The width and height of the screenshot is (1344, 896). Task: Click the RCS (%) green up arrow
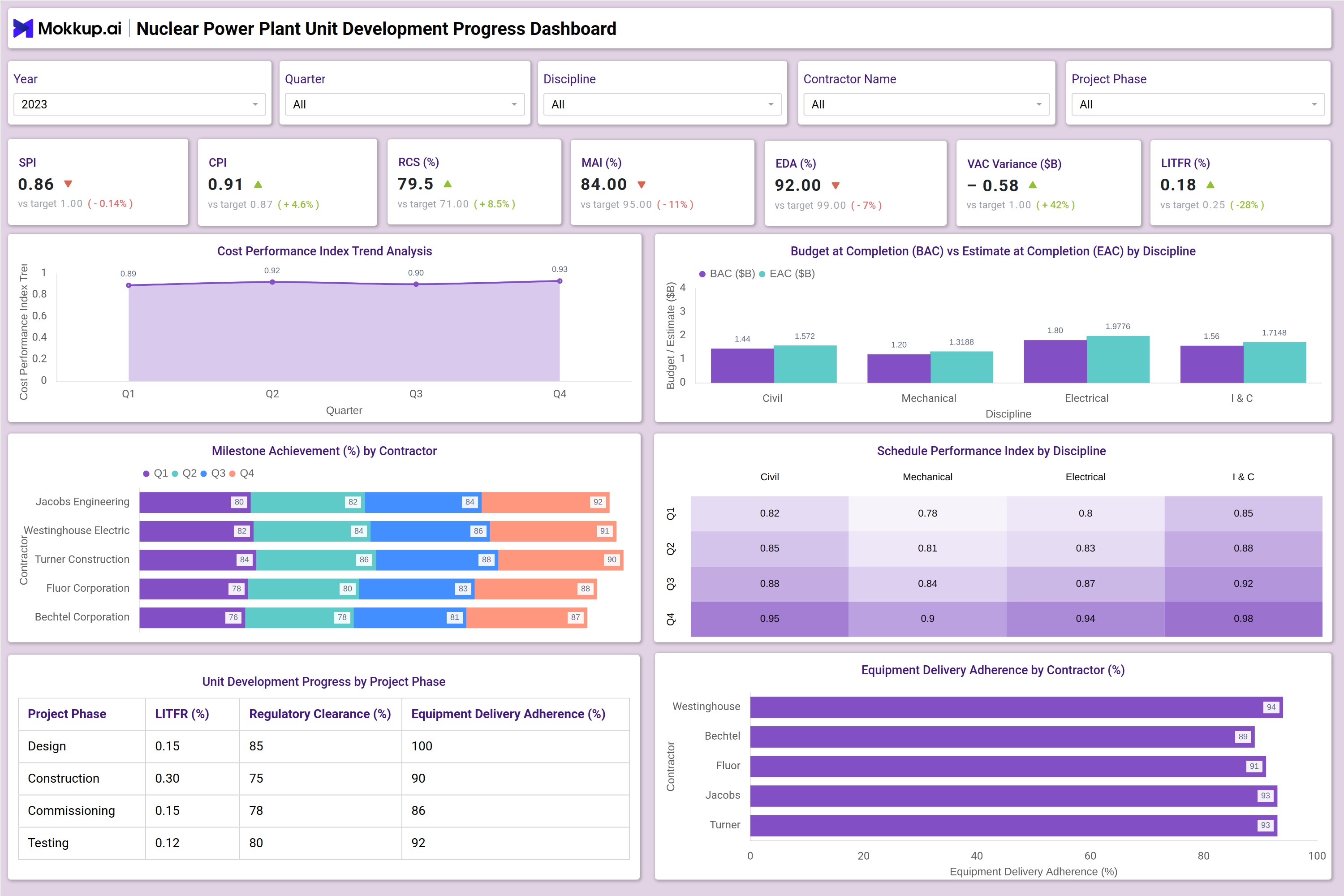(448, 183)
